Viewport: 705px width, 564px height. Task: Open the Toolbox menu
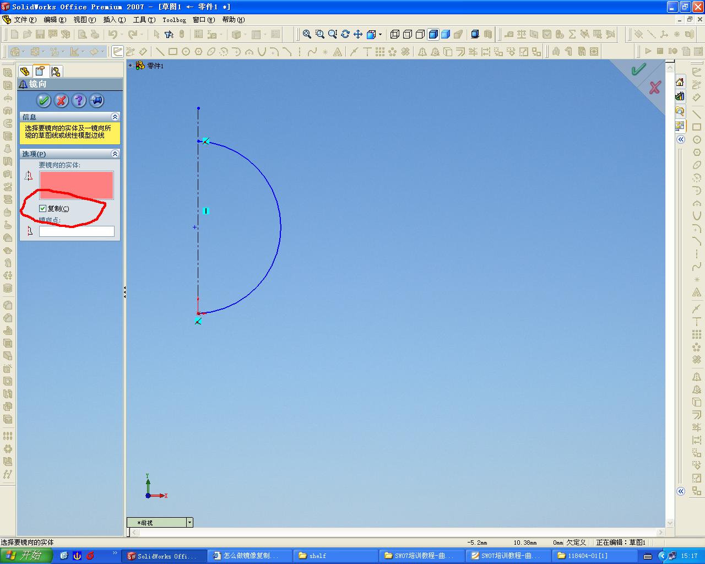[x=174, y=20]
